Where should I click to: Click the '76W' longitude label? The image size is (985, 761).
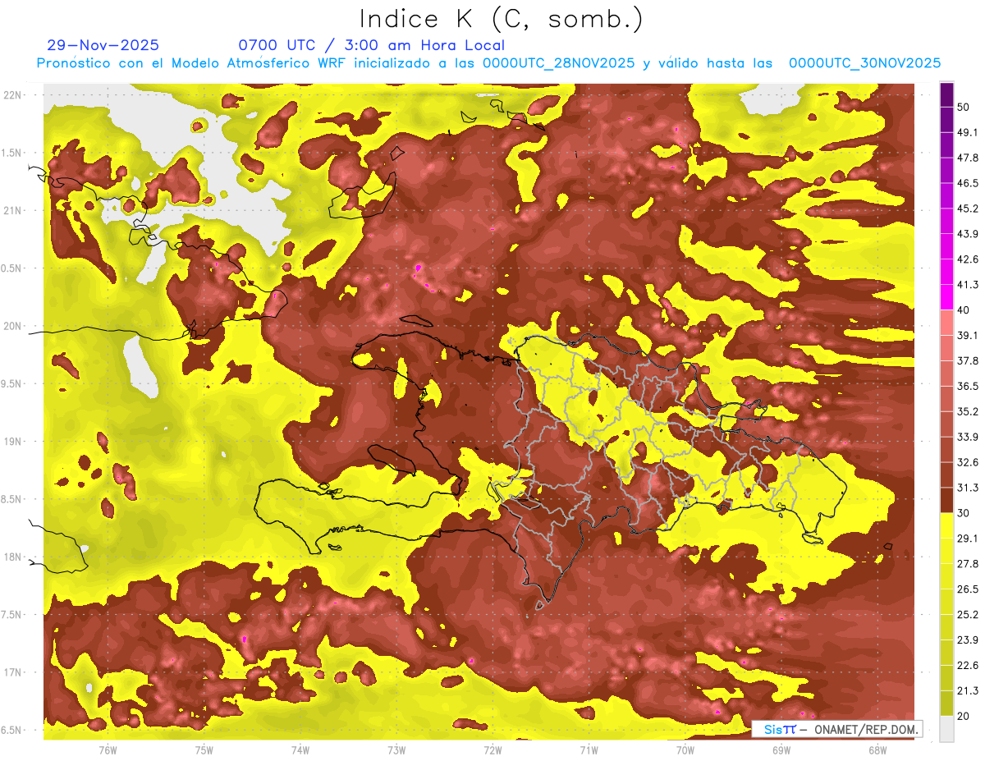pyautogui.click(x=108, y=750)
